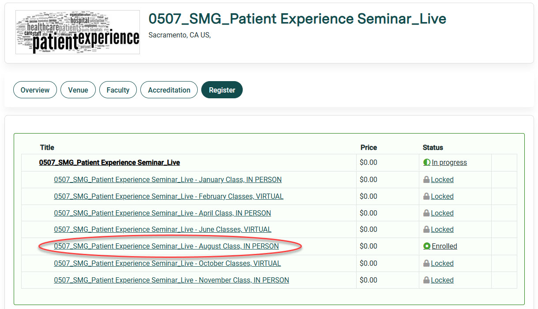Click the lock icon for November Class

[x=426, y=280]
